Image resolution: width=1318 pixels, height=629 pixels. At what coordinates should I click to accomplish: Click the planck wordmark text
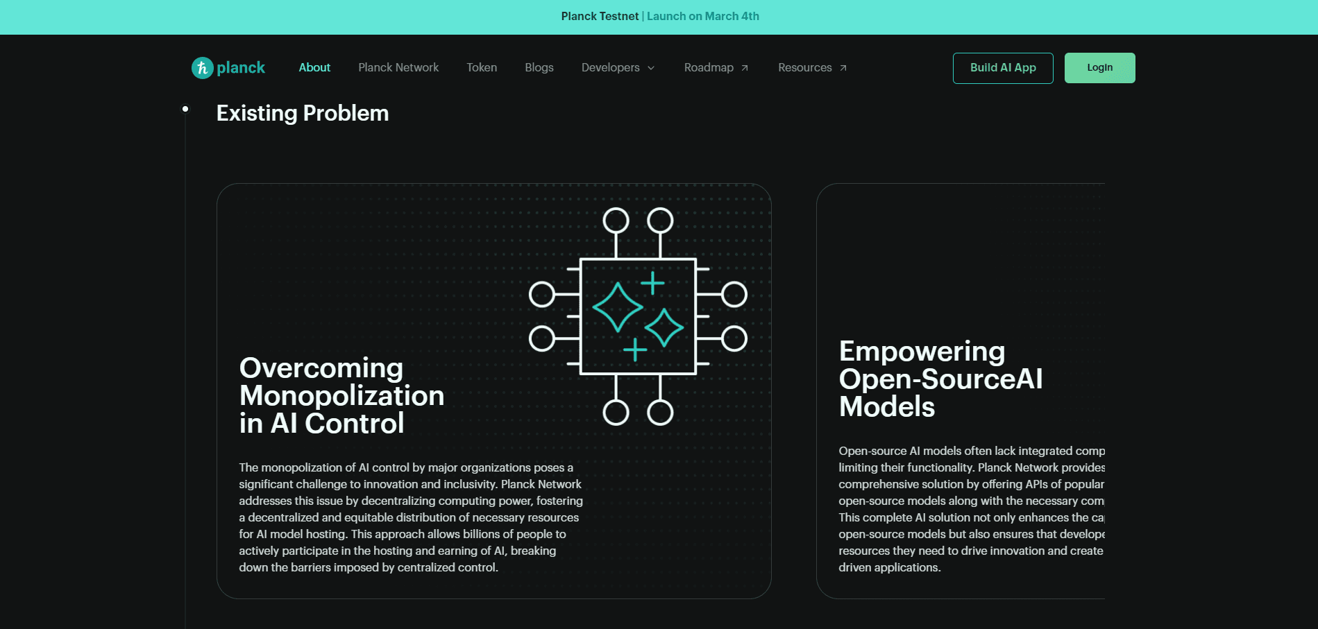[241, 67]
